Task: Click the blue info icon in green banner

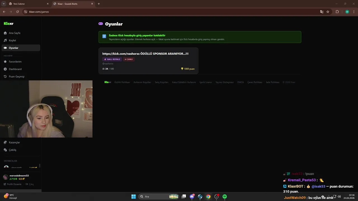Action: (104, 36)
